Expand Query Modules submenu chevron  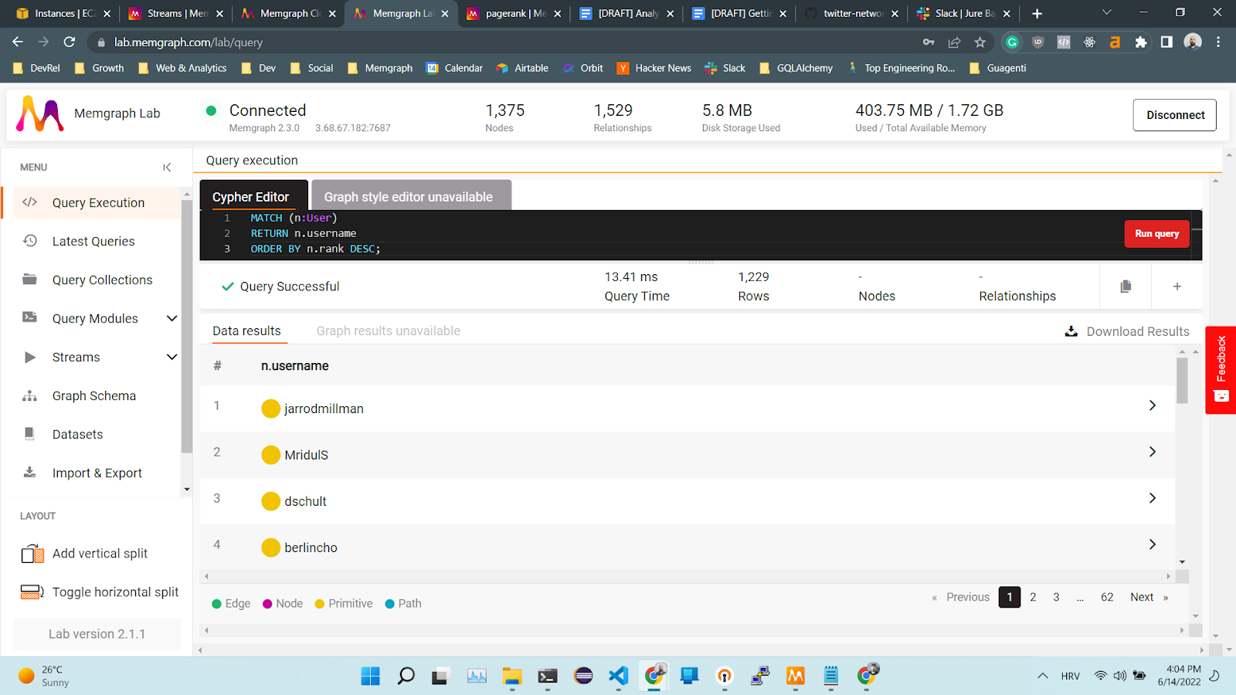click(171, 318)
